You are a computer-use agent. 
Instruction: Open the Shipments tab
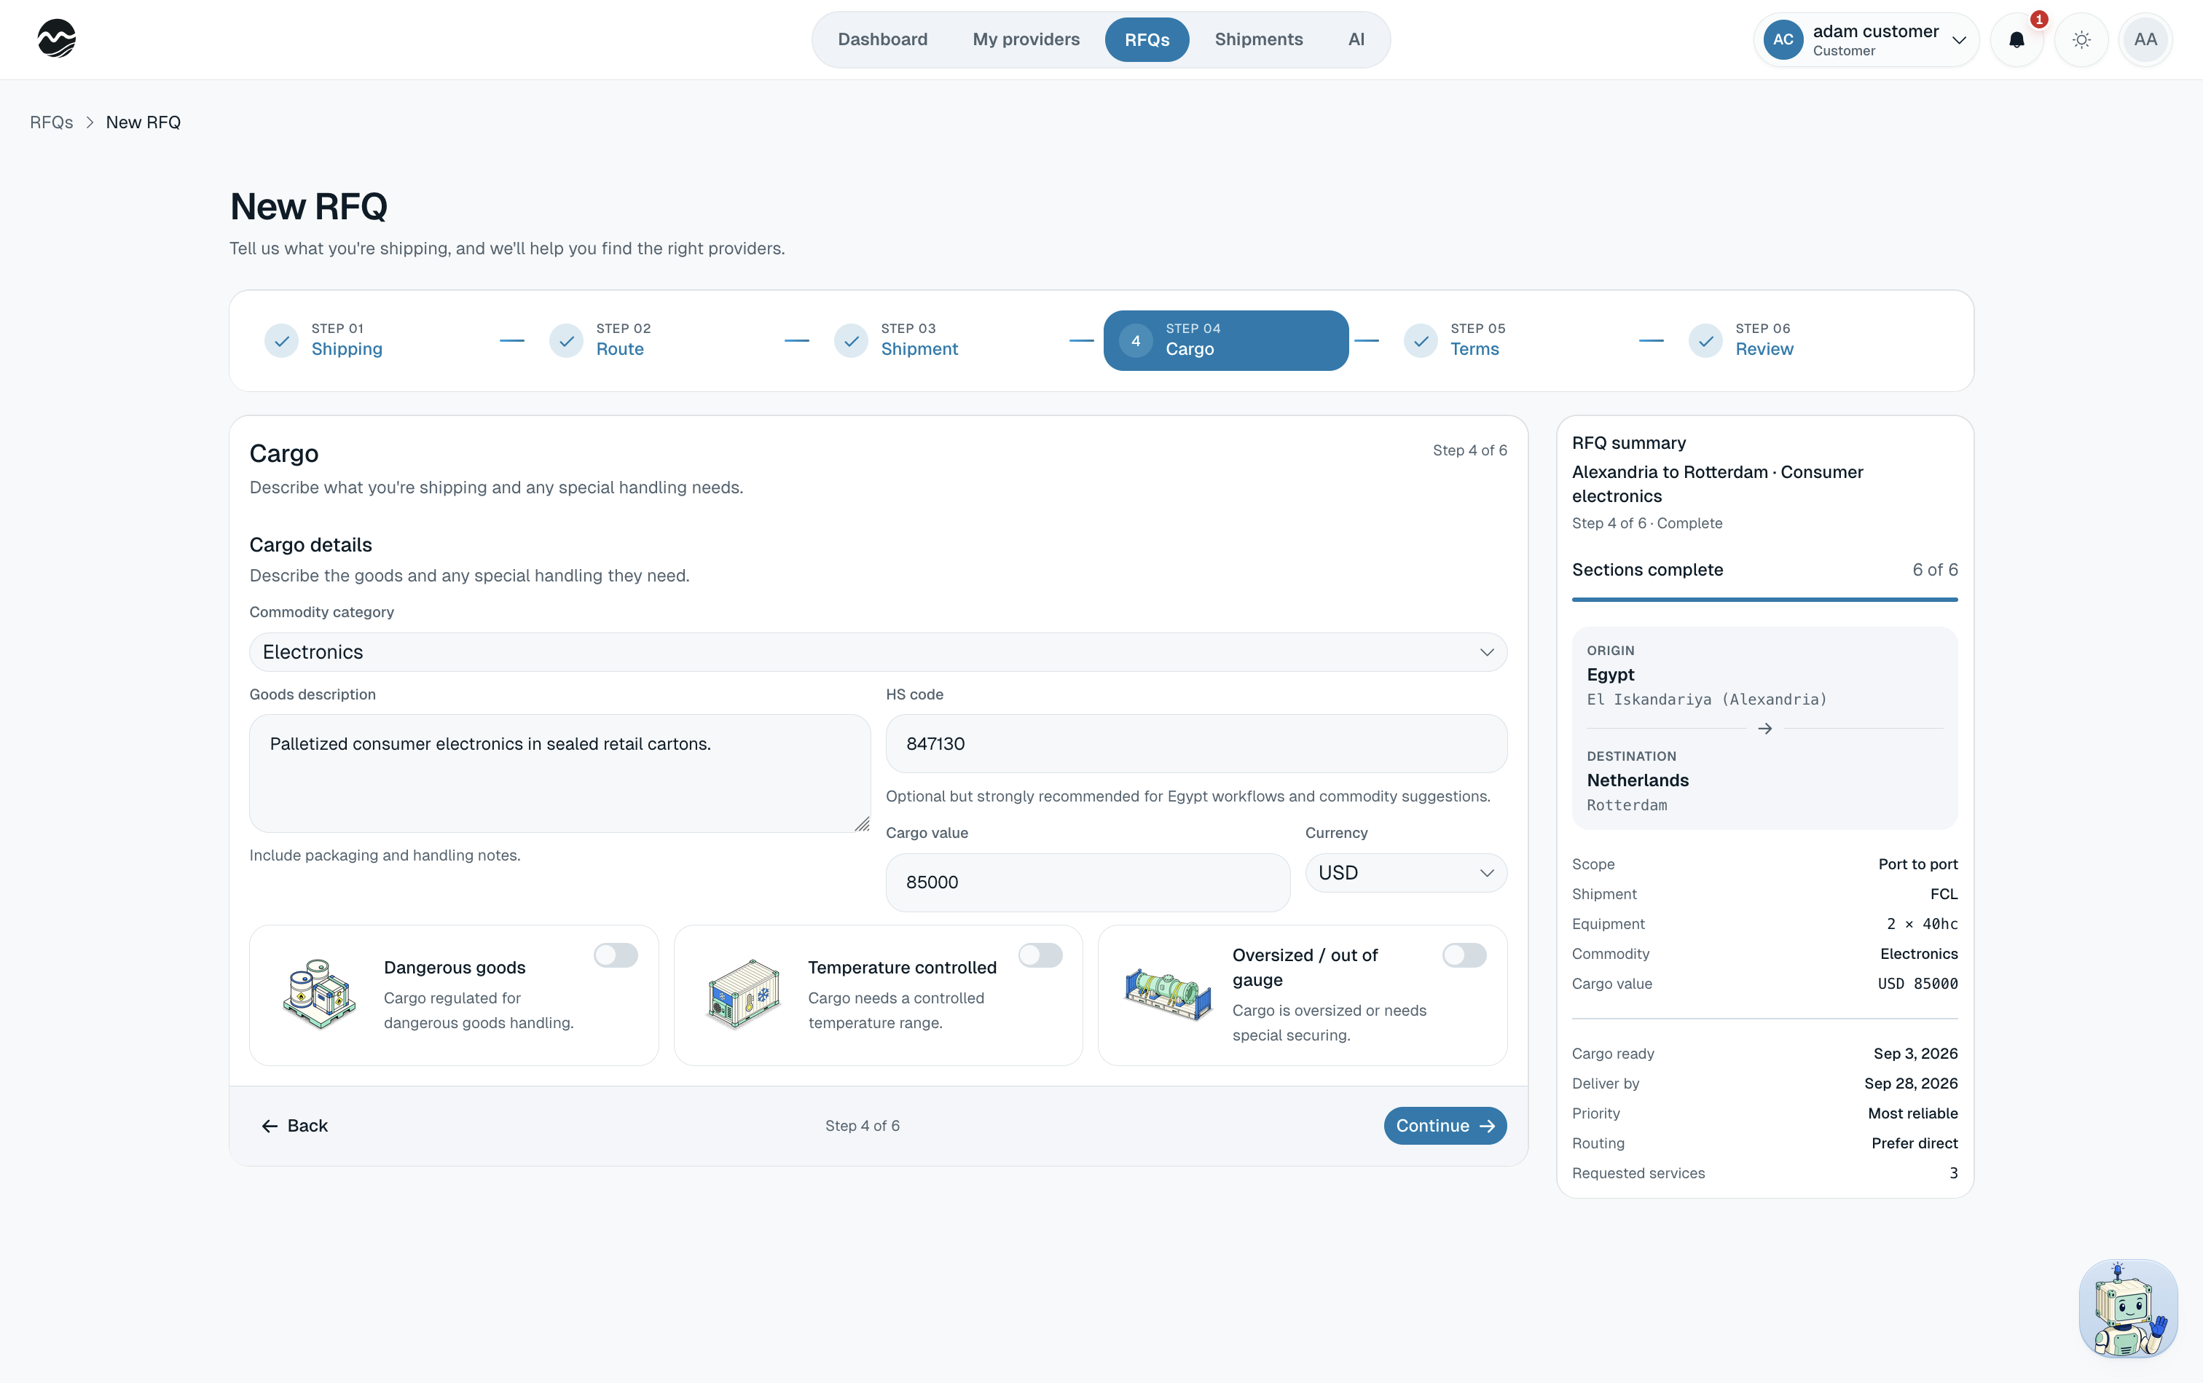(1258, 39)
